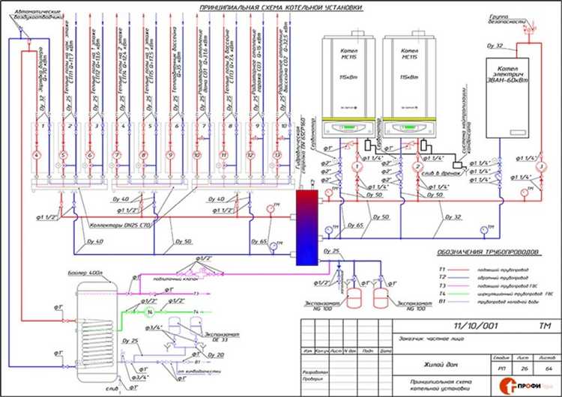Select pump 9 on the pool heat exchanger line
The image size is (562, 397).
(x=170, y=156)
